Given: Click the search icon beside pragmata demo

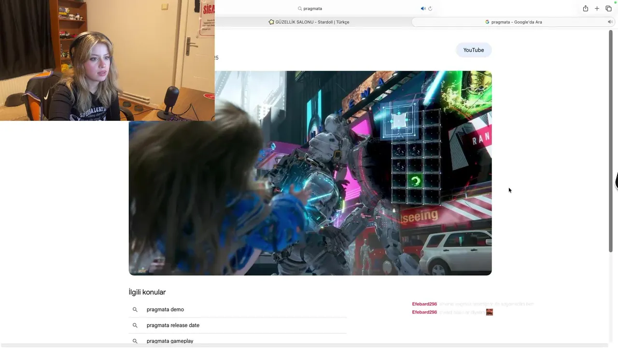Looking at the screenshot, I should point(135,309).
